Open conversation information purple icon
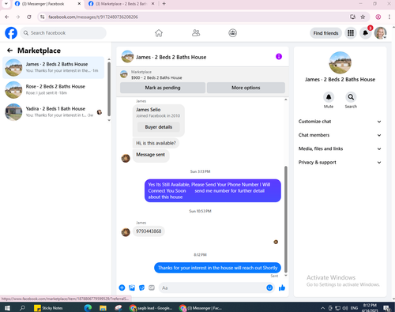This screenshot has width=395, height=312. (x=279, y=56)
